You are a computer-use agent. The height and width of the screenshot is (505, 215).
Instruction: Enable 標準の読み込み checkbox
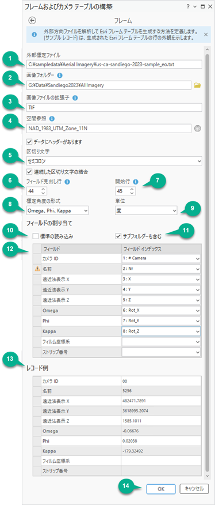click(x=35, y=236)
